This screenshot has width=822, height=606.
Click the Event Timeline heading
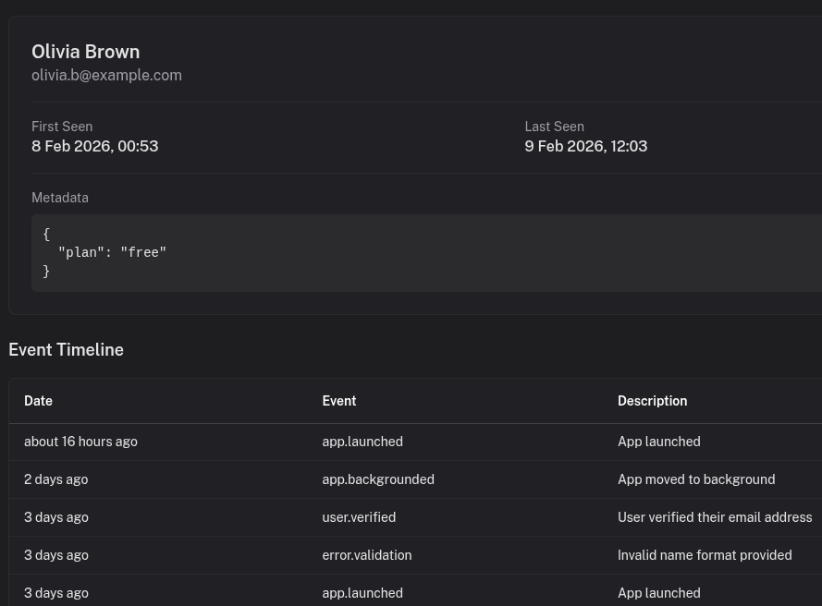click(x=66, y=349)
